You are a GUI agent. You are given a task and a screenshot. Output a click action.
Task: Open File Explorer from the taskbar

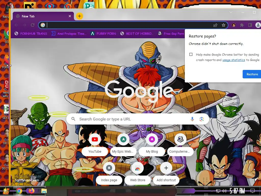(x=44, y=191)
